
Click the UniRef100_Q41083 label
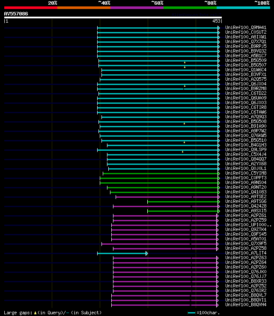246,192
